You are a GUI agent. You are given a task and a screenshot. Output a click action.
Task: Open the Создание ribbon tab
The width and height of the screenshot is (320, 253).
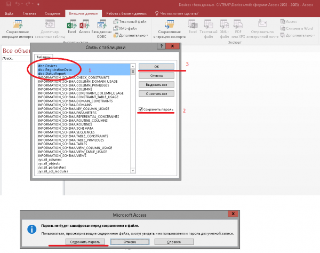tap(52, 12)
